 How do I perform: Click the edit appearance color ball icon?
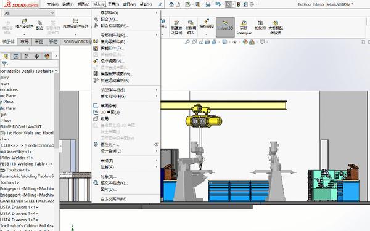coord(245,42)
